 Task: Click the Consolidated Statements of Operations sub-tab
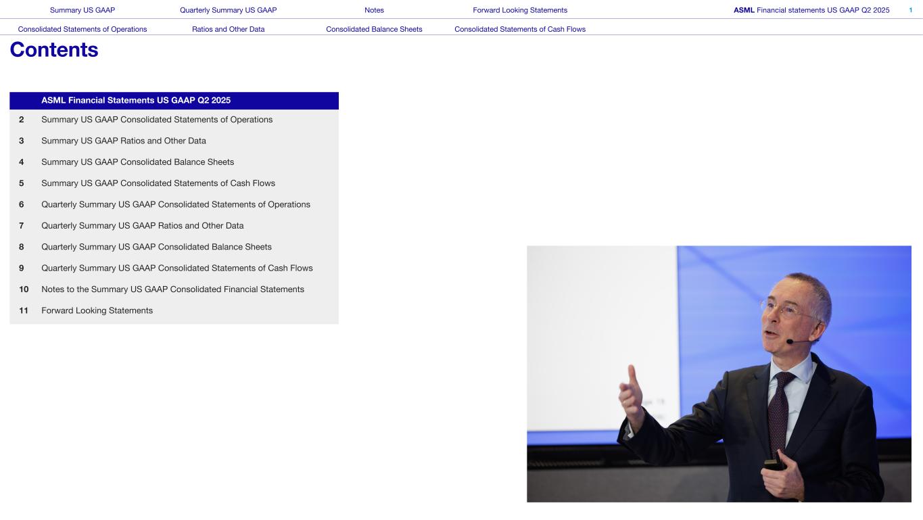[82, 29]
